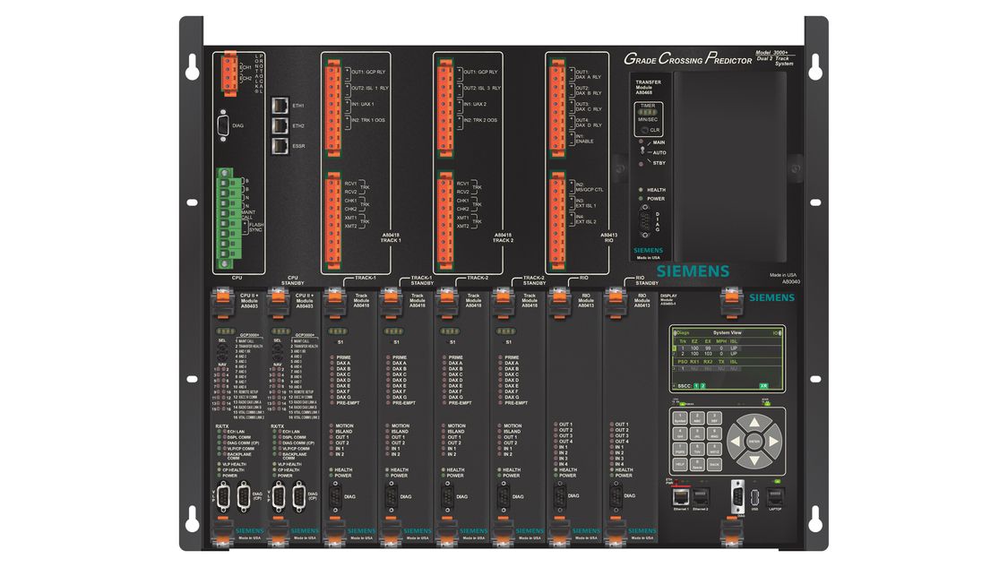Push the '9 WXYZ' keypad key
The width and height of the screenshot is (1008, 567).
pyautogui.click(x=714, y=449)
